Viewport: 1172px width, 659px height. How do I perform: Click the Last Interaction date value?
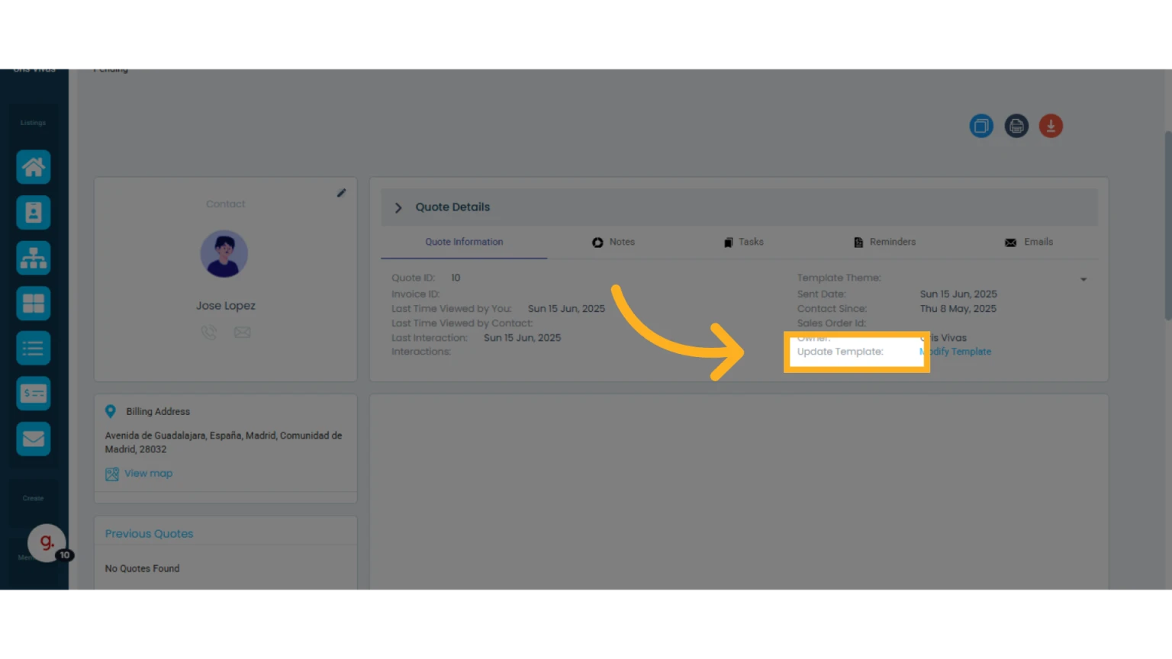click(x=522, y=338)
